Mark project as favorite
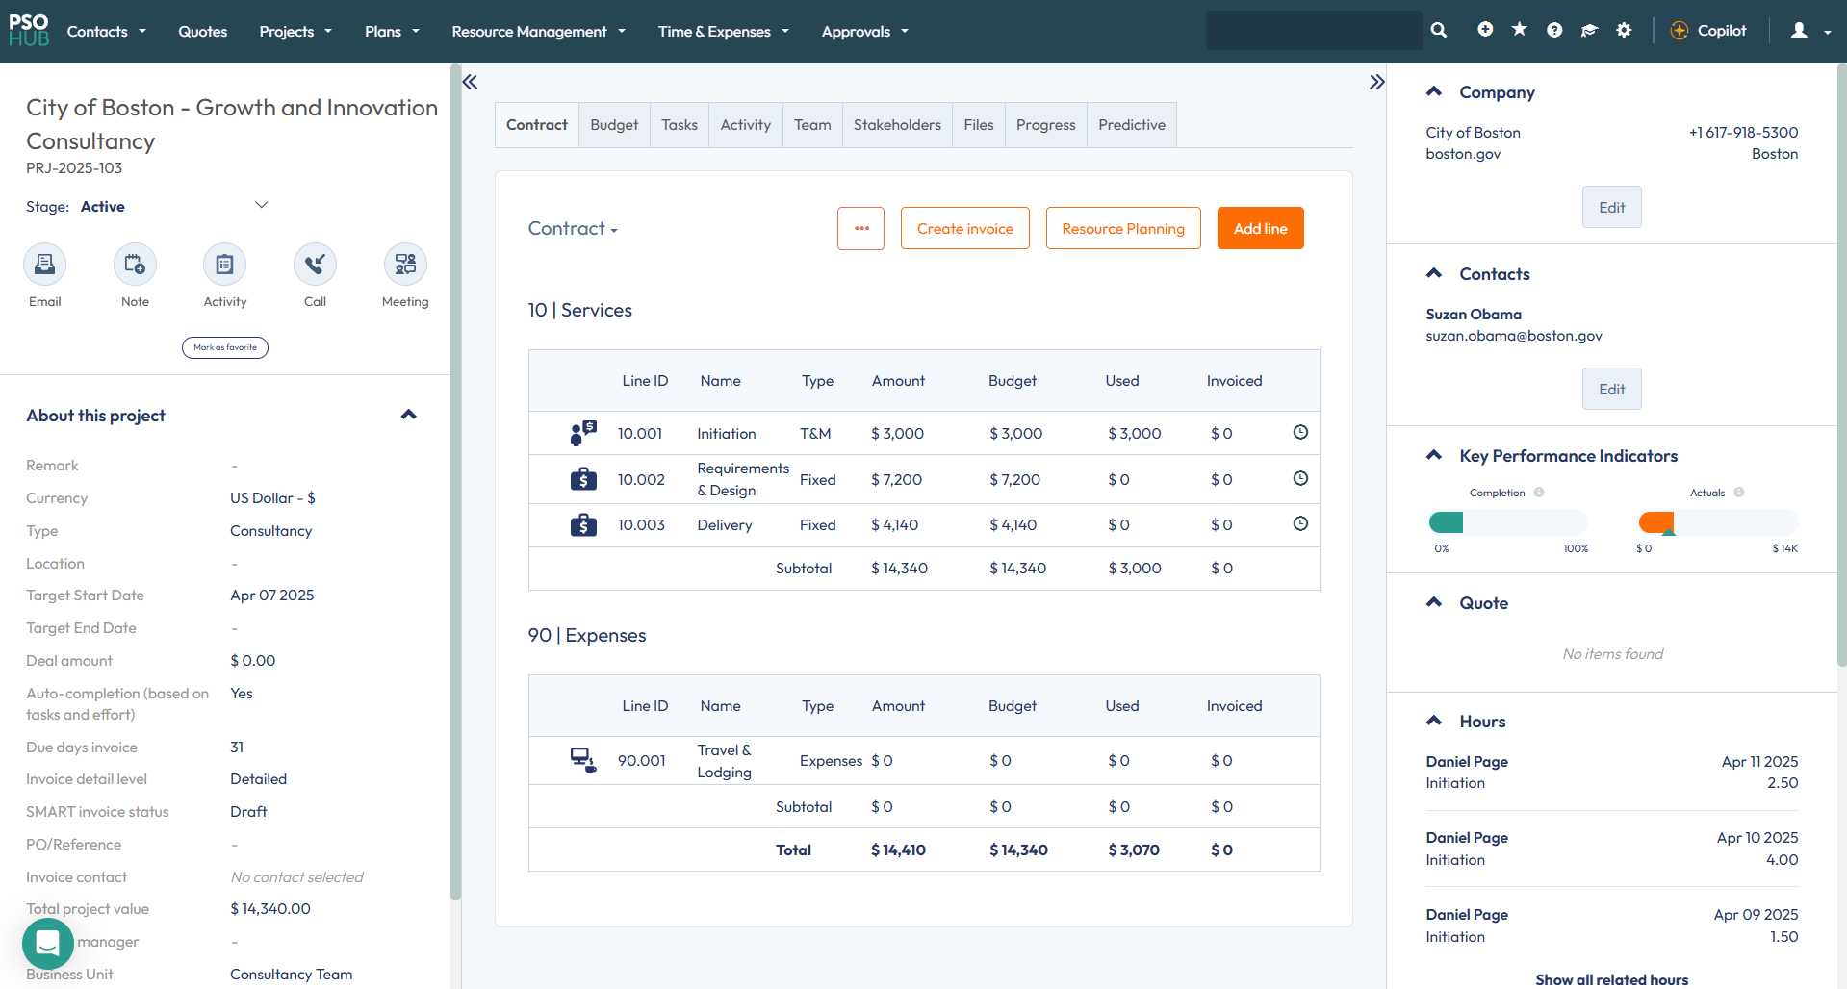 tap(225, 347)
